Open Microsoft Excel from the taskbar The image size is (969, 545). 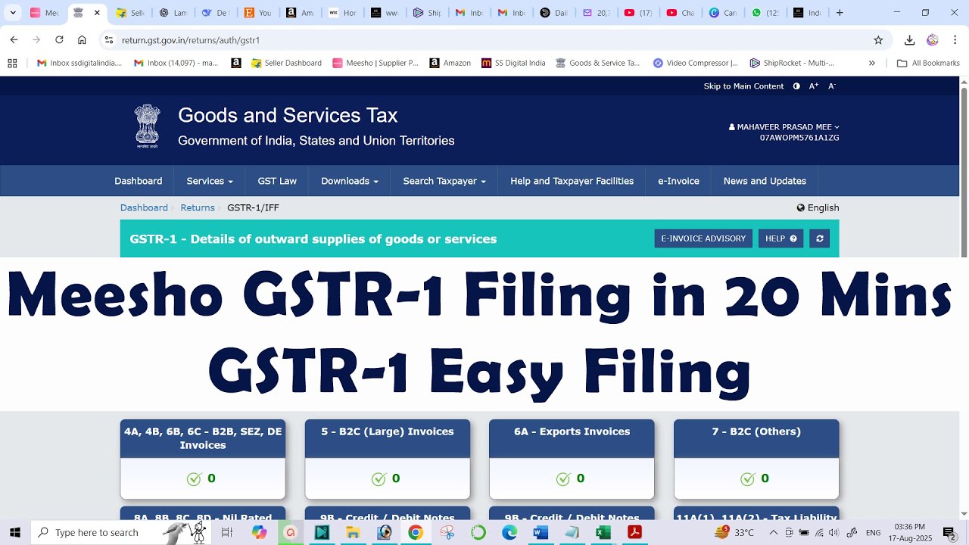603,533
